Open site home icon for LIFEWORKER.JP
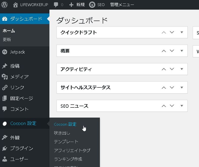This screenshot has height=167, width=199. [x=16, y=5]
